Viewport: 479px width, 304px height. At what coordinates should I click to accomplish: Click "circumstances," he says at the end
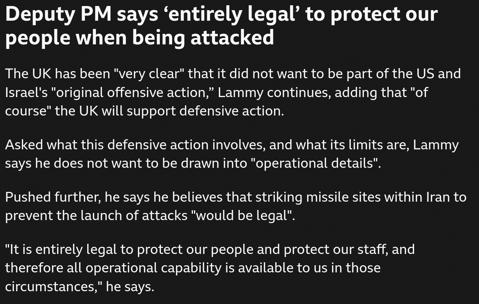pos(80,286)
